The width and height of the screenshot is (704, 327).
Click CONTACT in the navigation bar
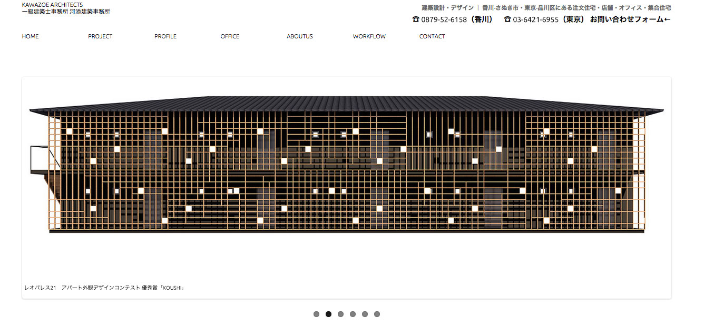[432, 36]
